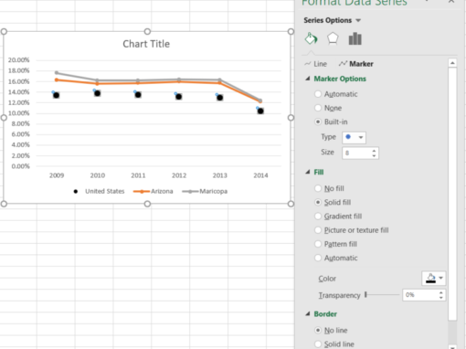Click the Transparency slider handle
Screen dimensions: 466x349
[365, 294]
